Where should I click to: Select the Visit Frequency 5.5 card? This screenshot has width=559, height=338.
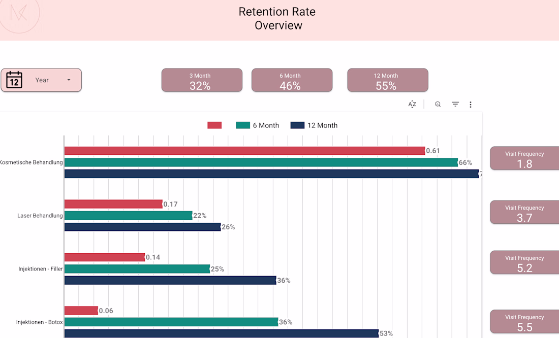(x=524, y=322)
